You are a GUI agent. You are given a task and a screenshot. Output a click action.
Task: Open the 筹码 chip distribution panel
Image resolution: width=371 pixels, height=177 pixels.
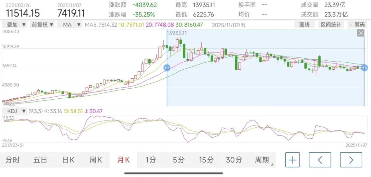click(x=358, y=25)
